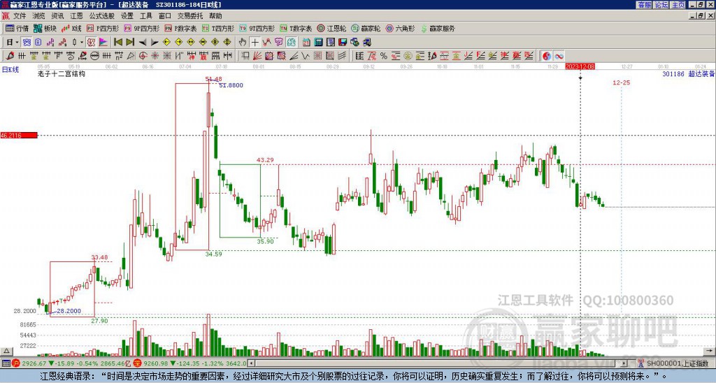Click the 2023.12.08 red date marker
The image size is (716, 383).
click(580, 66)
